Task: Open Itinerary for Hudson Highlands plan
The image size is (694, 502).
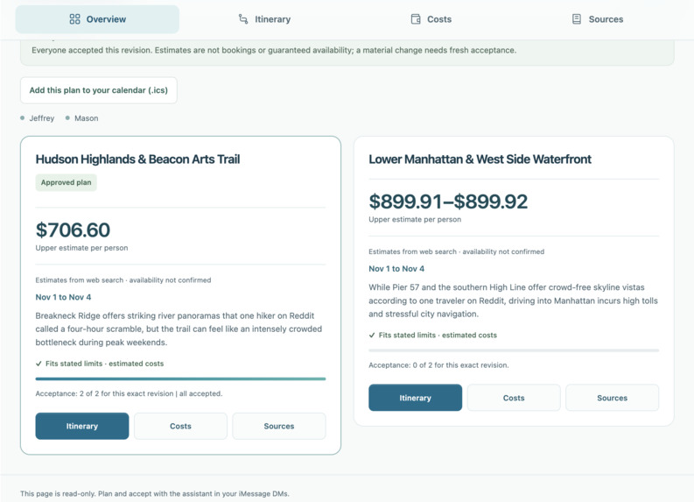Action: [x=82, y=427]
